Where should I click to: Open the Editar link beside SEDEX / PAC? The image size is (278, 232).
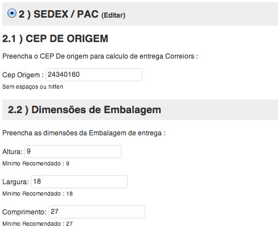point(113,15)
